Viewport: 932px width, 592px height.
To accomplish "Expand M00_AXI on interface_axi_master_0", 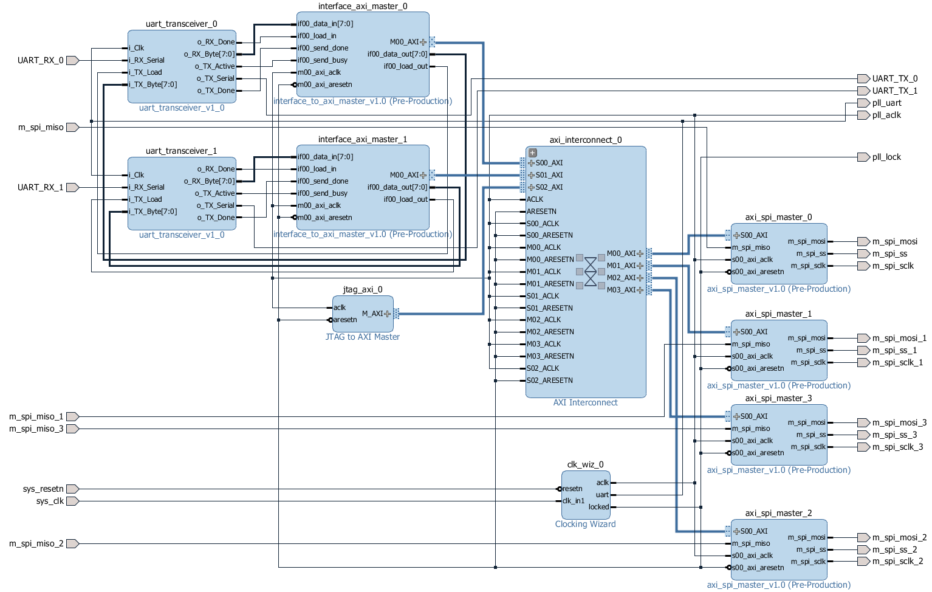I will click(x=423, y=42).
